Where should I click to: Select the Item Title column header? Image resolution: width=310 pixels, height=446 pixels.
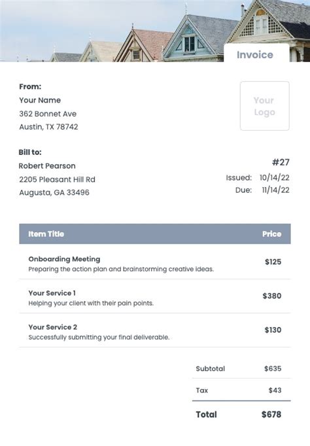coord(46,234)
